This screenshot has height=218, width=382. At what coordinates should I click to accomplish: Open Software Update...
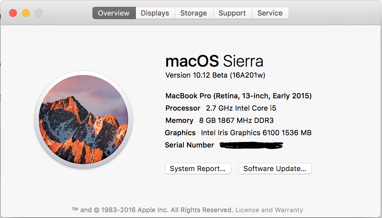[x=275, y=169]
